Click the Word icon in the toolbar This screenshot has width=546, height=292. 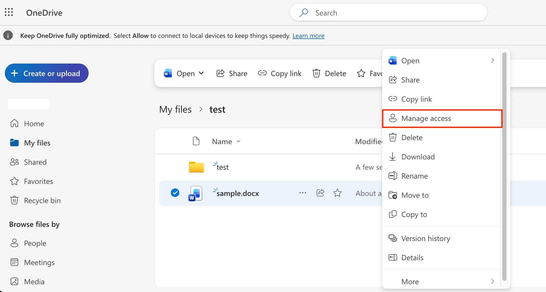(x=168, y=73)
